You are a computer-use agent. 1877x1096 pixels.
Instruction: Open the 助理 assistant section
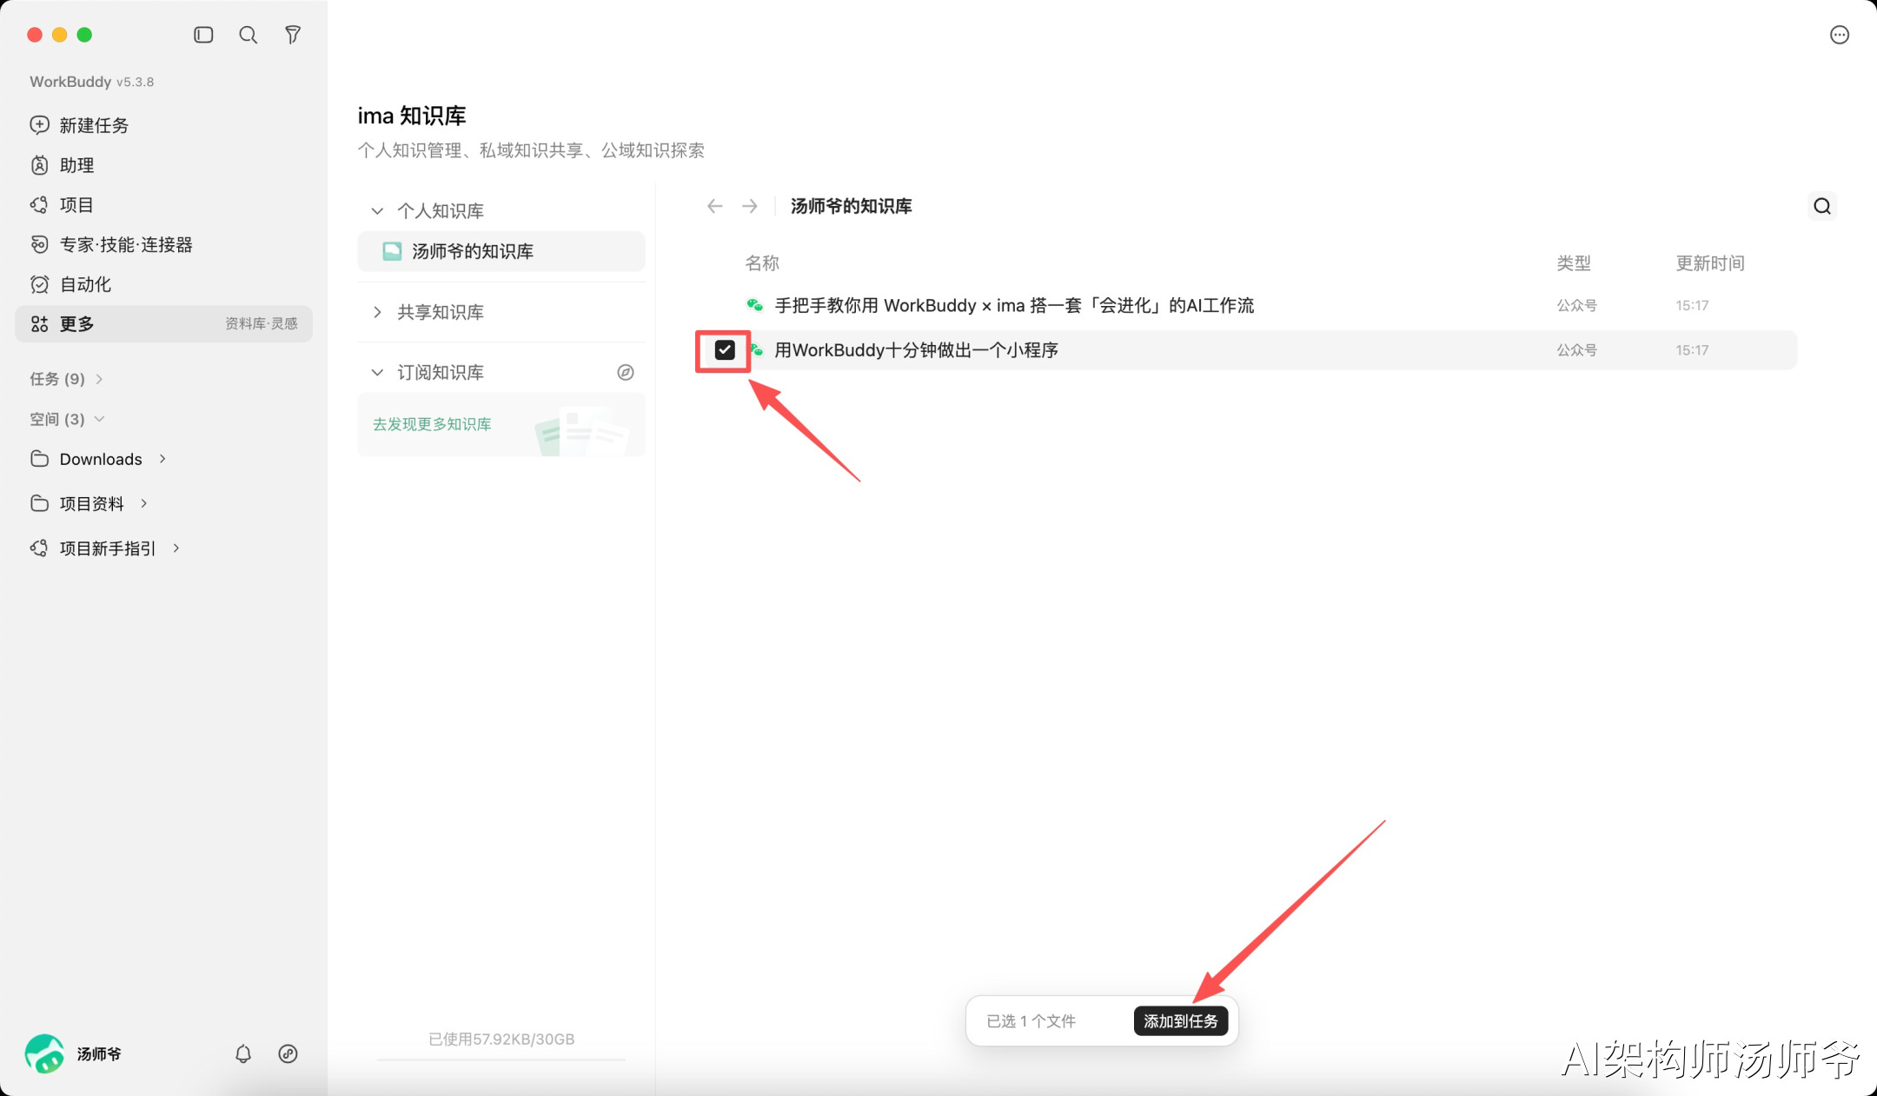click(163, 165)
